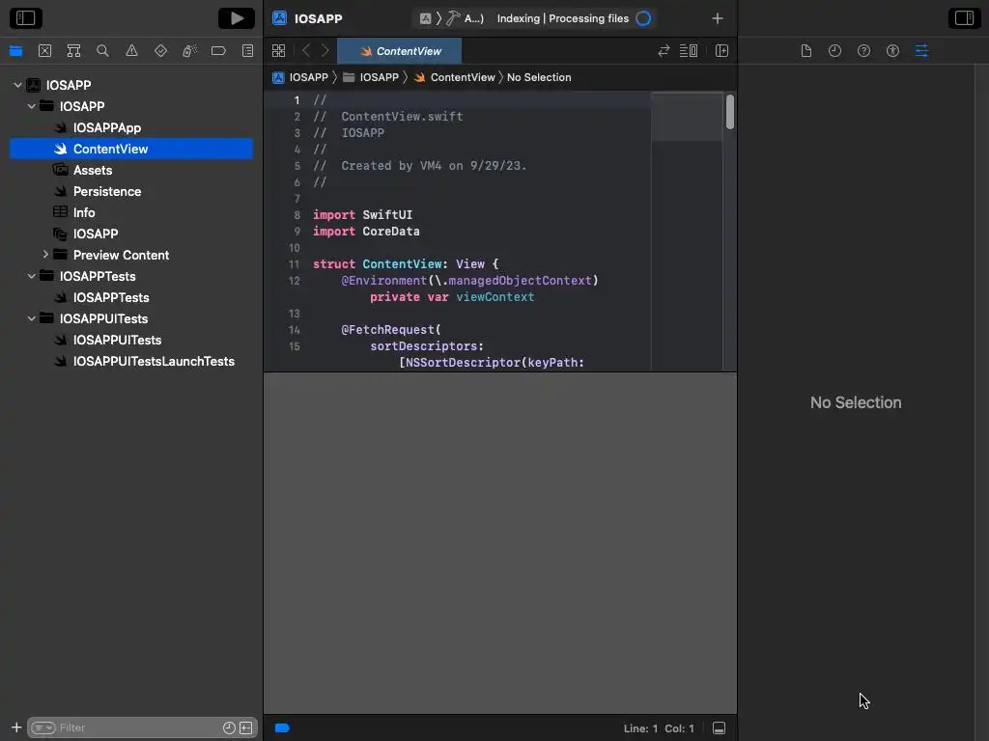Click the Line 1 Col 1 indicator

pyautogui.click(x=659, y=728)
